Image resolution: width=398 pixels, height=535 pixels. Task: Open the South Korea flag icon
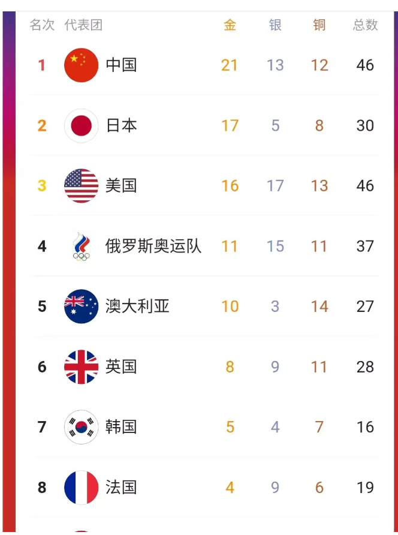pyautogui.click(x=81, y=427)
